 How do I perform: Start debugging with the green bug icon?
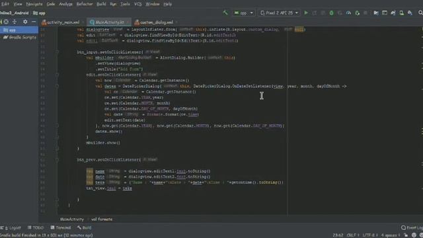pyautogui.click(x=331, y=13)
